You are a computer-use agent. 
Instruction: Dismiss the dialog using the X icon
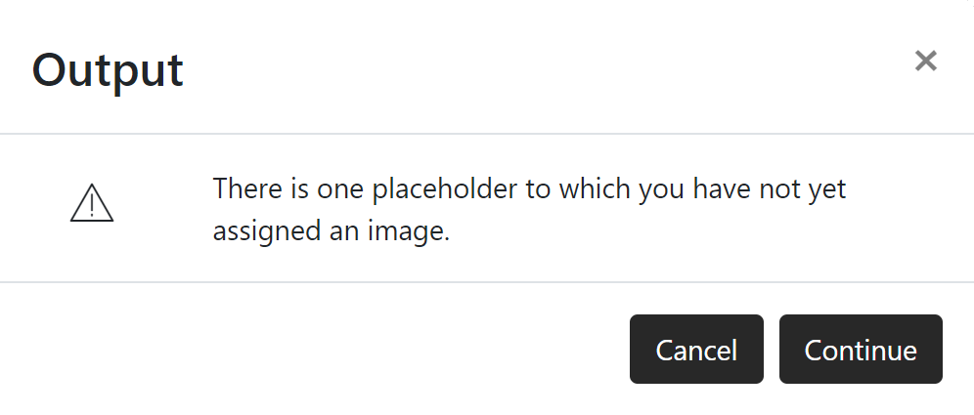coord(925,62)
